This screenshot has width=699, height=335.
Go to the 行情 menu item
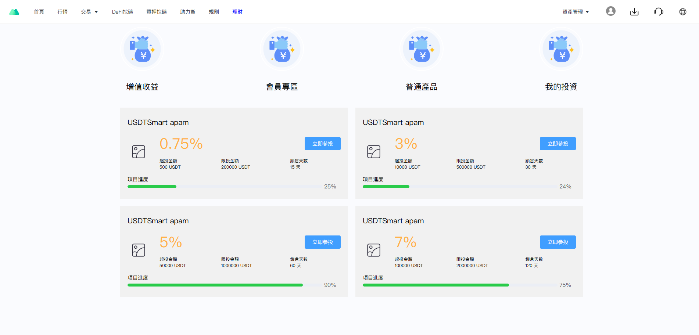coord(62,12)
